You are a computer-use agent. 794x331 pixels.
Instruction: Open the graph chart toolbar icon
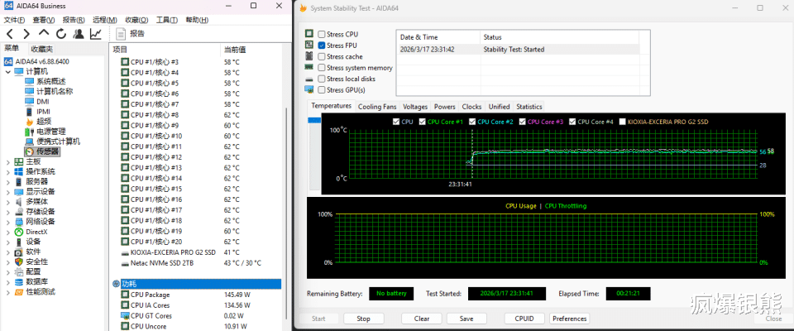click(96, 34)
